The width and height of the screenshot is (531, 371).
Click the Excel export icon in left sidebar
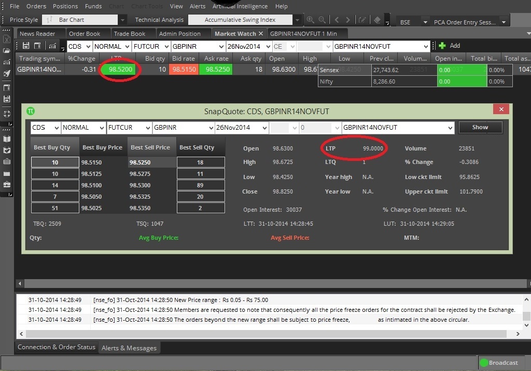point(6,39)
